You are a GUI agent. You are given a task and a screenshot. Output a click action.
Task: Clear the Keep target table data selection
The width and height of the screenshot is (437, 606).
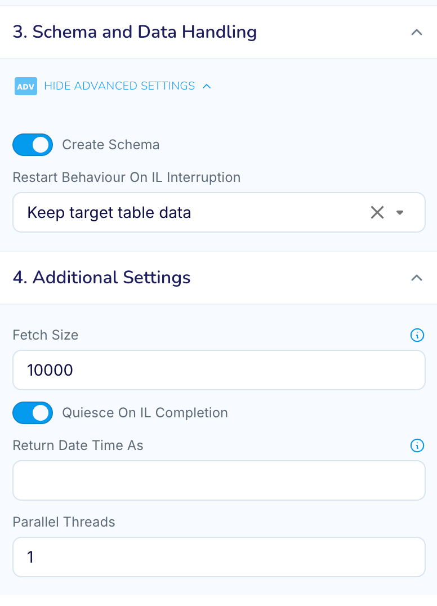(x=377, y=212)
